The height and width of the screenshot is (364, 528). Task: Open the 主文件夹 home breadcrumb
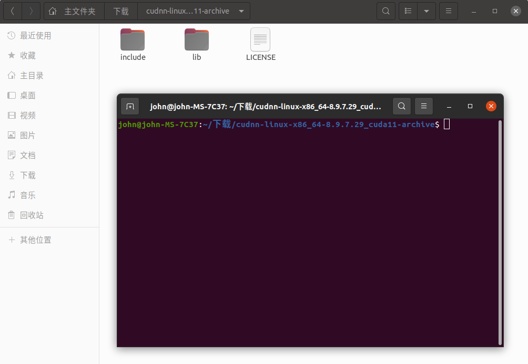(x=74, y=11)
